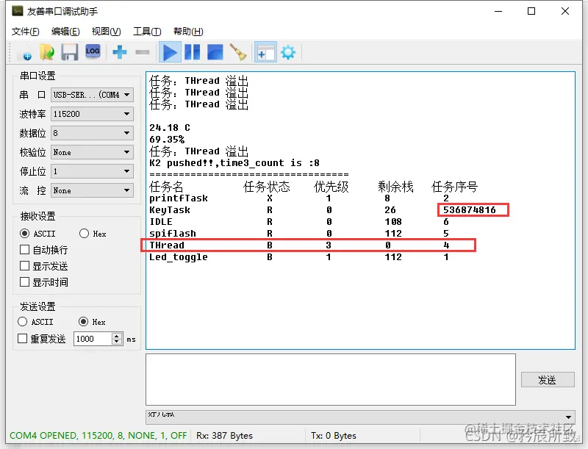
Task: Click the Tx: 0 Bytes counter
Action: pos(334,436)
